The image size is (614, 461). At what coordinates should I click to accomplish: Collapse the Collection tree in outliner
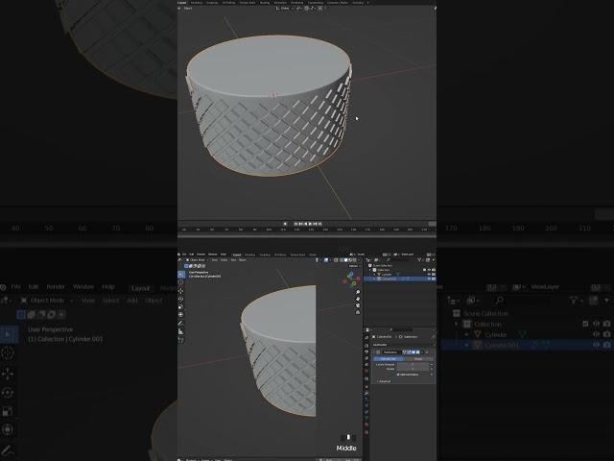[370, 270]
